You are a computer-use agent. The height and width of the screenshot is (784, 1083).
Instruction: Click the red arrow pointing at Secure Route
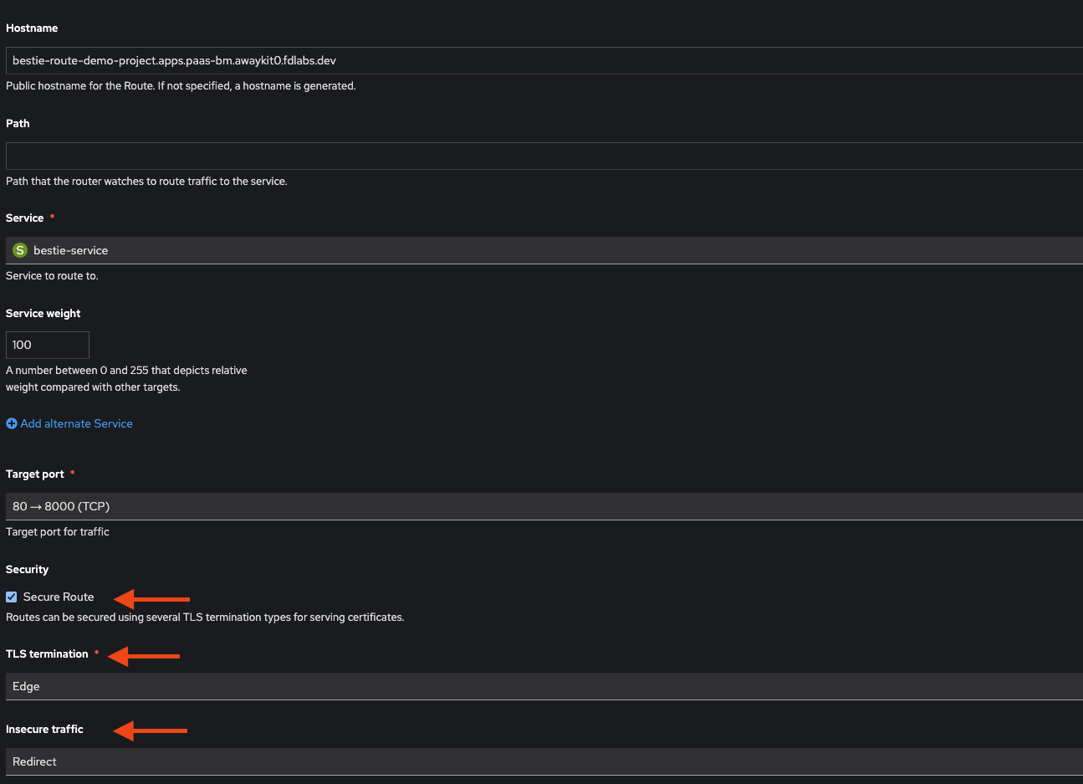(x=151, y=598)
